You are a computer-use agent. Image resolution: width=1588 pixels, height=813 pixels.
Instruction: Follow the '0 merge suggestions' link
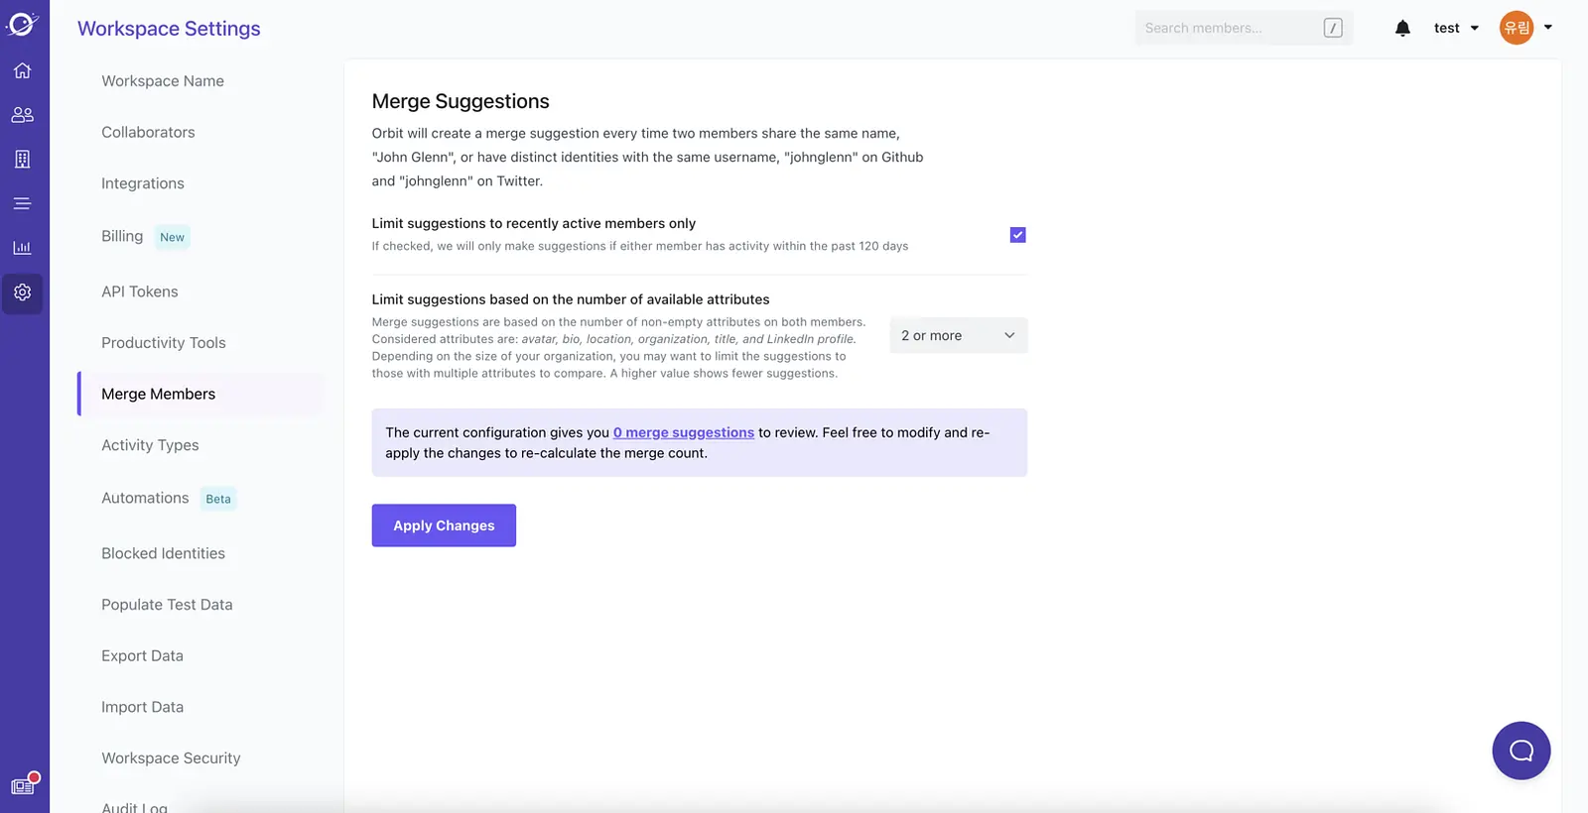pyautogui.click(x=684, y=432)
